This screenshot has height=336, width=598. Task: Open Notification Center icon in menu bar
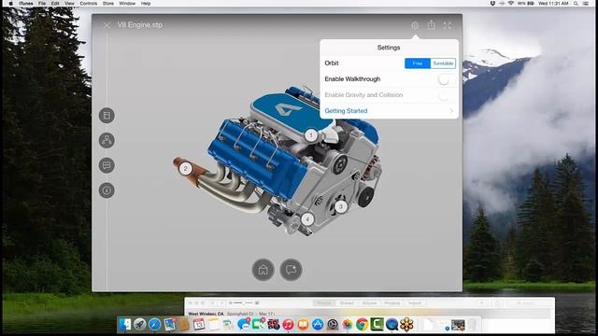(586, 4)
